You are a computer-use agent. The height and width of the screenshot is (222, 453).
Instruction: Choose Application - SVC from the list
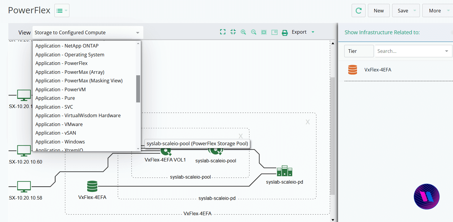click(x=54, y=107)
